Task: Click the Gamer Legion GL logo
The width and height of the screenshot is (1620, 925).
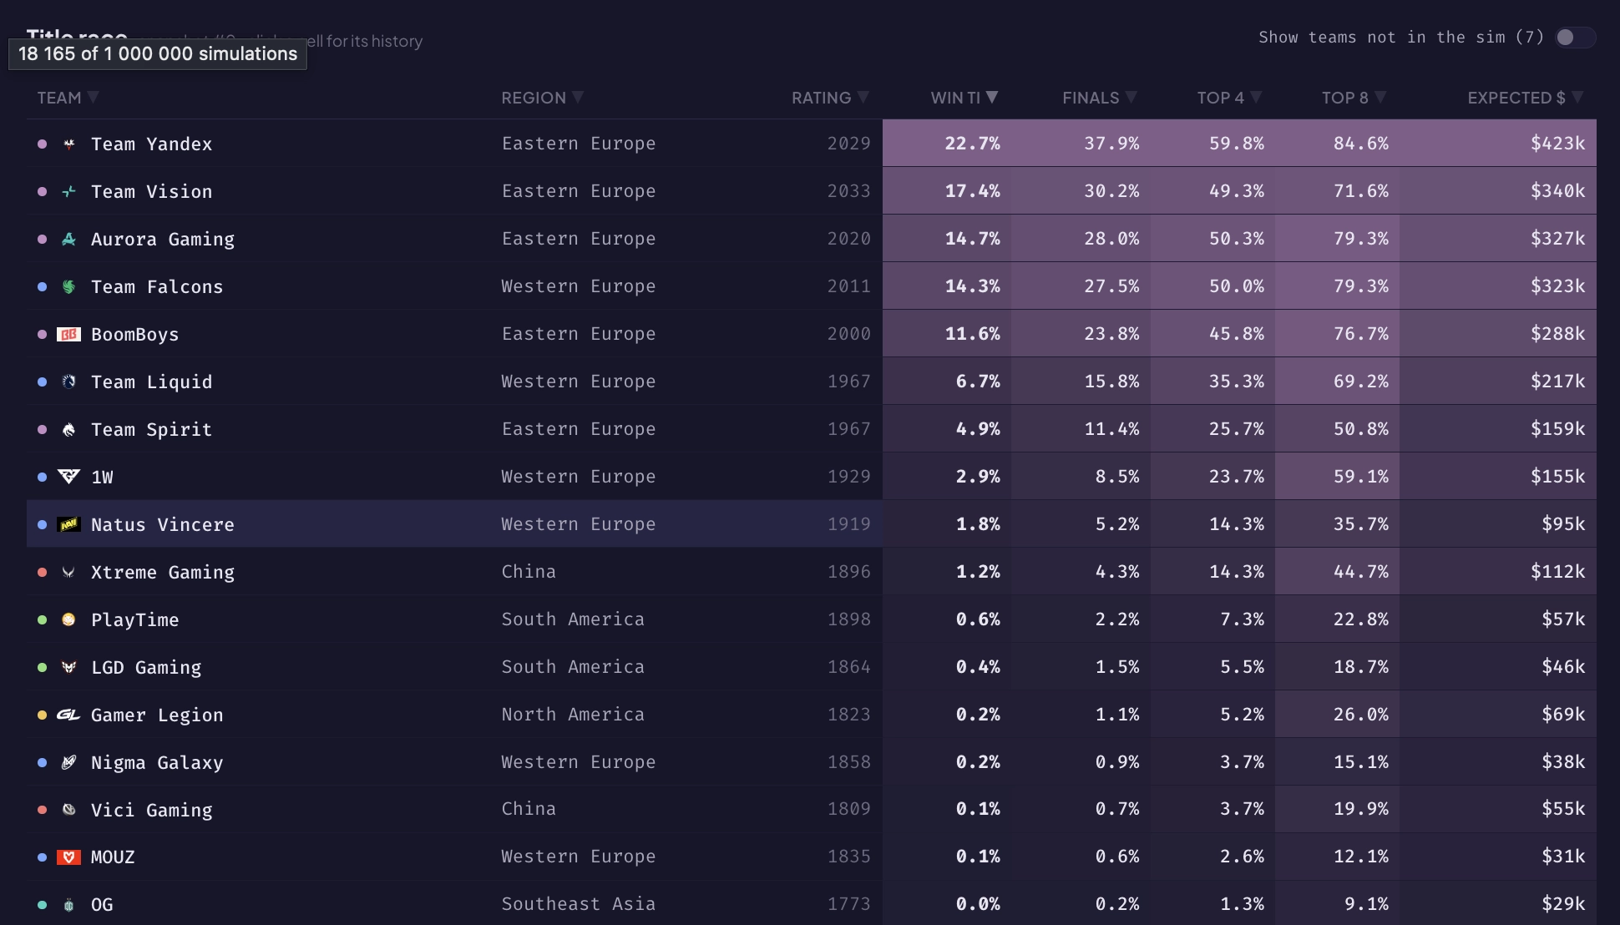Action: 68,715
